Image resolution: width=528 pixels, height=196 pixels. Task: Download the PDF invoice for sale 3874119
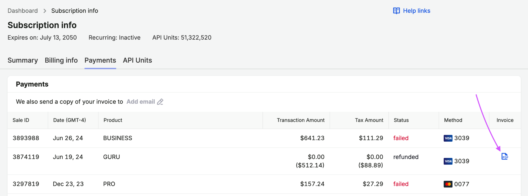pyautogui.click(x=505, y=156)
